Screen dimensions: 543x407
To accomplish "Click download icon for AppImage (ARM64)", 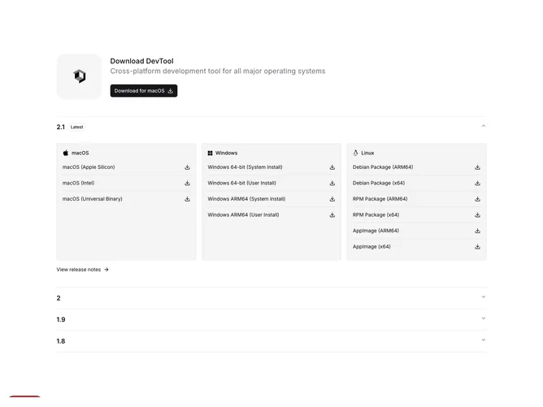I will 477,231.
